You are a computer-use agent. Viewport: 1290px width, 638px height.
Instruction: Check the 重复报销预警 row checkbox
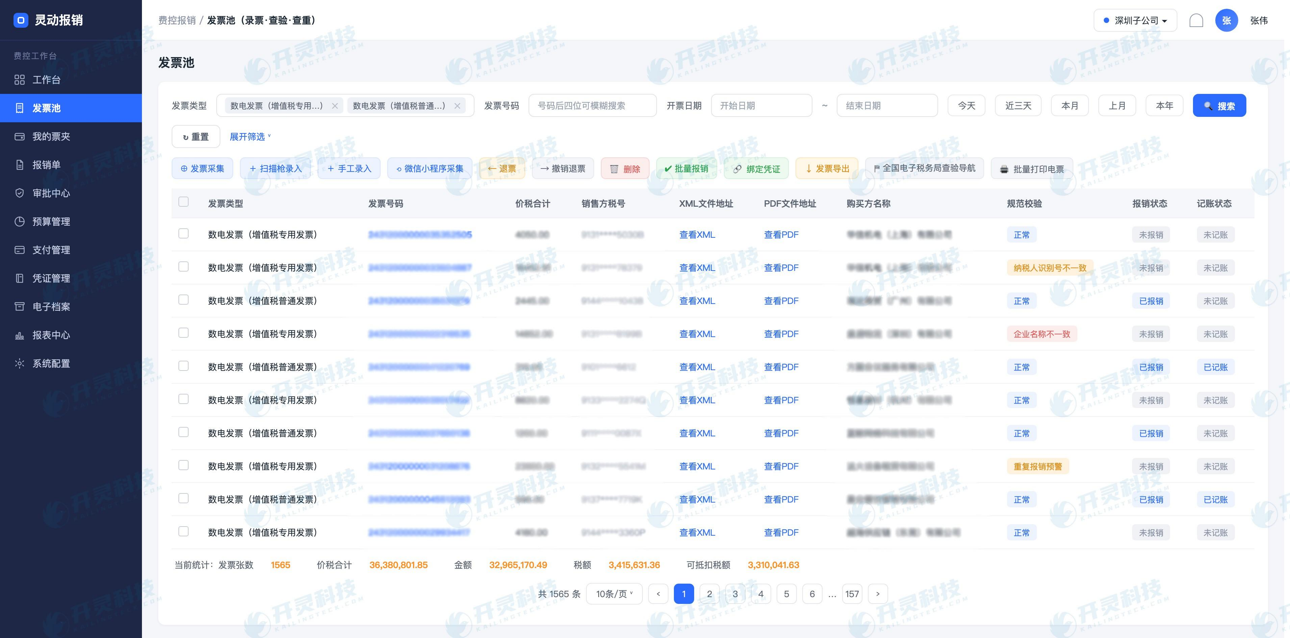(184, 465)
